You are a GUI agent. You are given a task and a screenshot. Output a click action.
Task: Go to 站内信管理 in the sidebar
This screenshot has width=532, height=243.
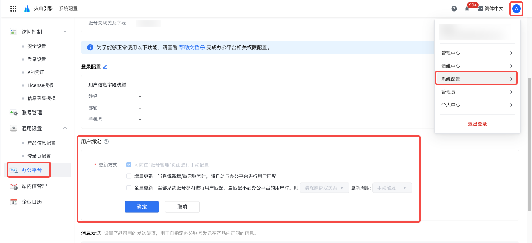pyautogui.click(x=34, y=186)
